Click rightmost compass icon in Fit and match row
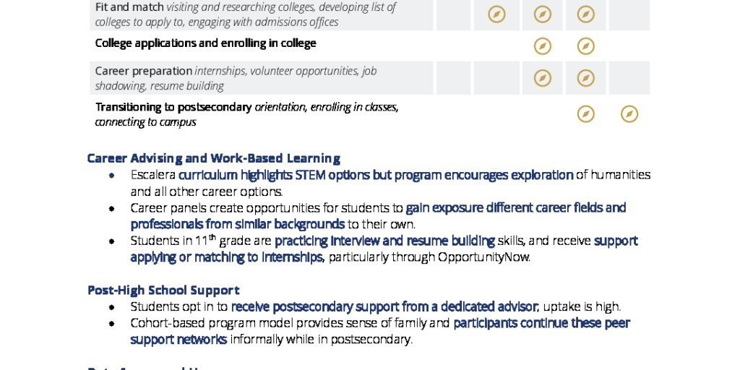Image resolution: width=740 pixels, height=370 pixels. (585, 14)
